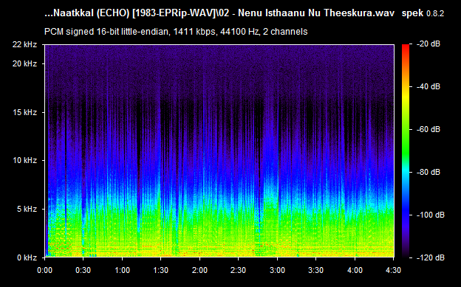Click the -60 dB level label
The image size is (461, 287).
428,129
